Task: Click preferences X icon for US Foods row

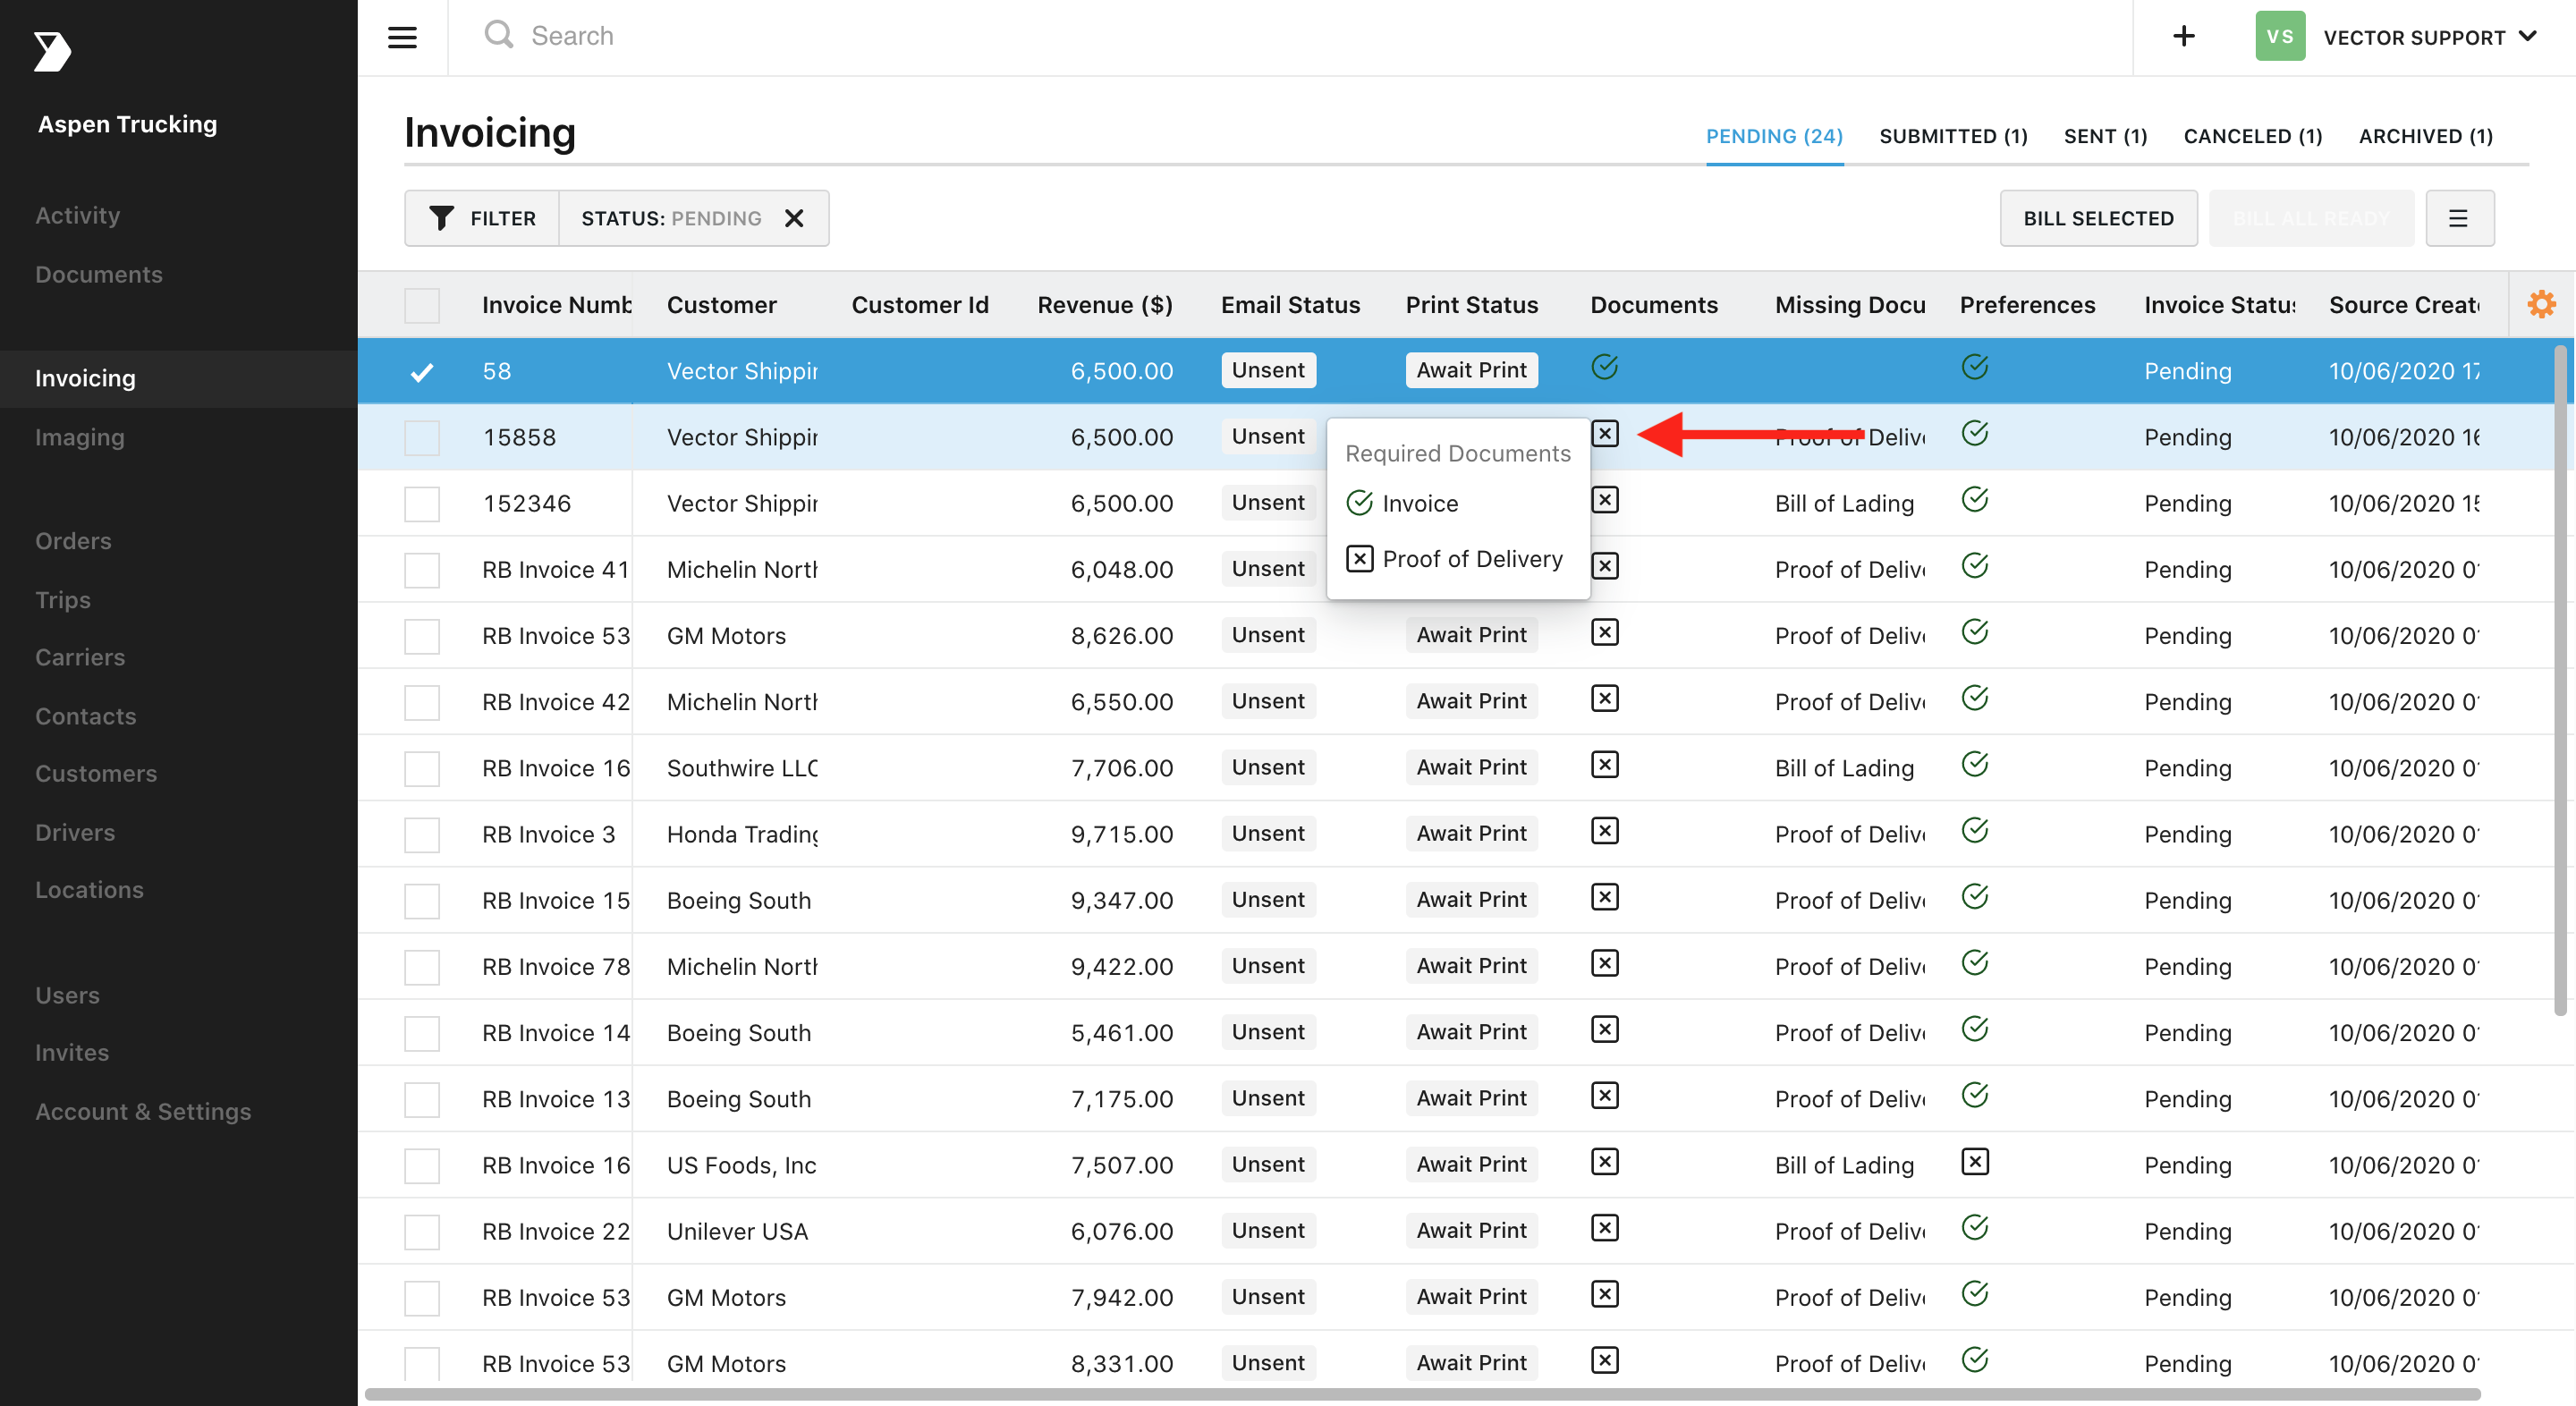Action: (1974, 1162)
